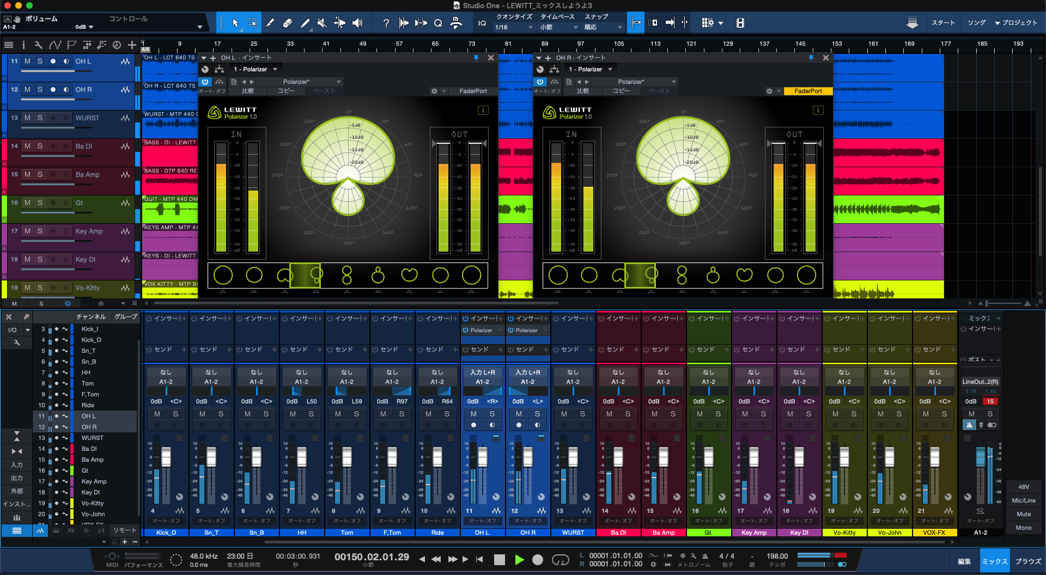Open the arranger view options dropdown arrow
This screenshot has width=1046, height=575.
721,23
